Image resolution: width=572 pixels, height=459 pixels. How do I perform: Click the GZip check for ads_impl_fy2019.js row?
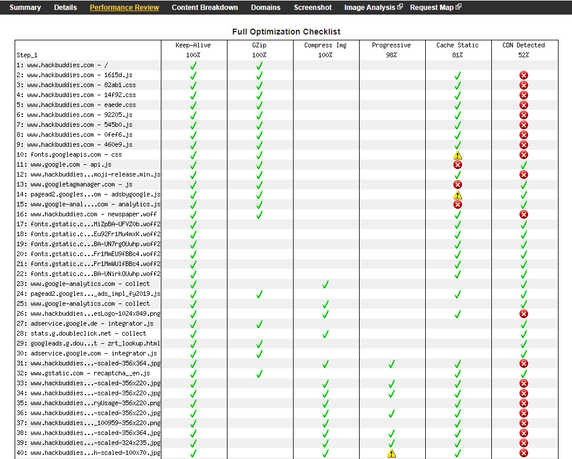click(x=259, y=294)
